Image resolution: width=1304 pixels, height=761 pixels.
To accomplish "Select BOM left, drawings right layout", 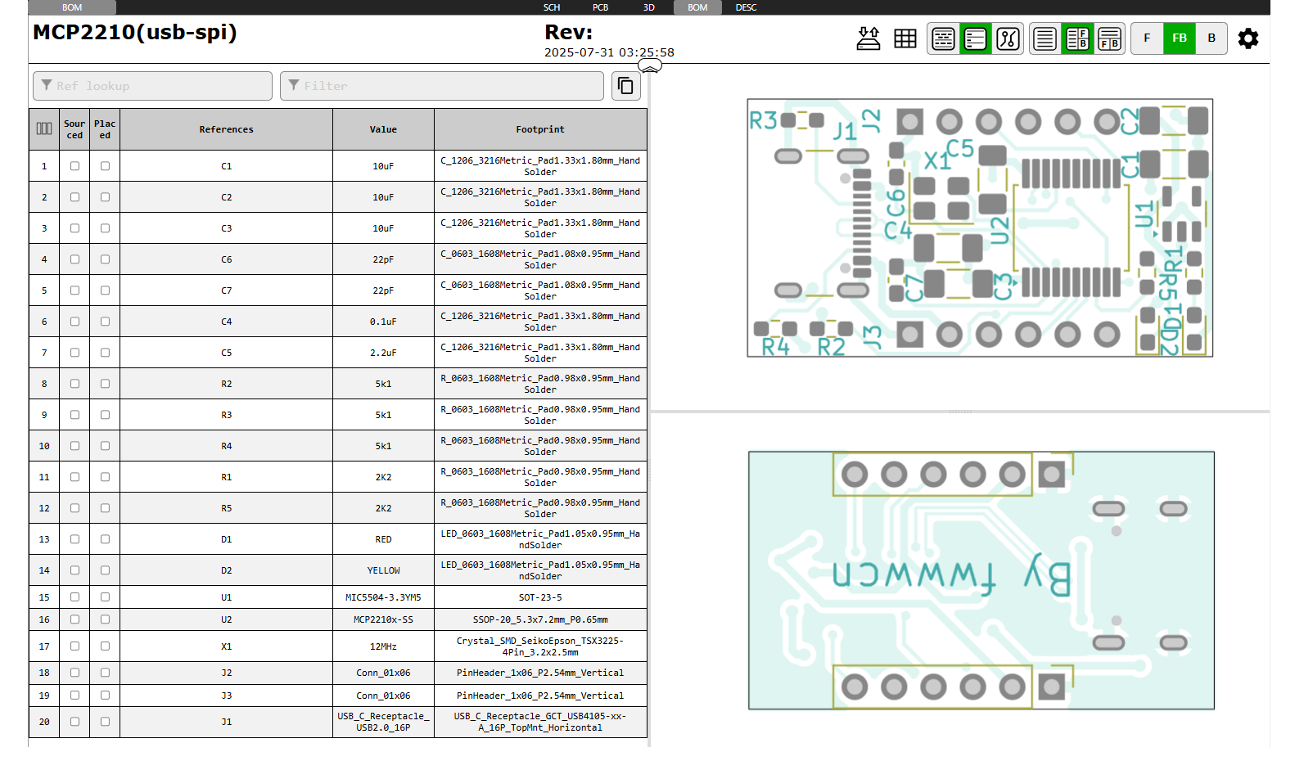I will (1078, 38).
